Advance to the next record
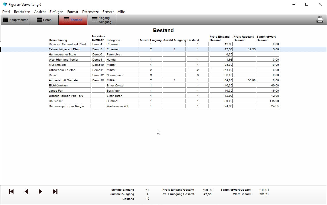327x205 pixels. (x=41, y=192)
